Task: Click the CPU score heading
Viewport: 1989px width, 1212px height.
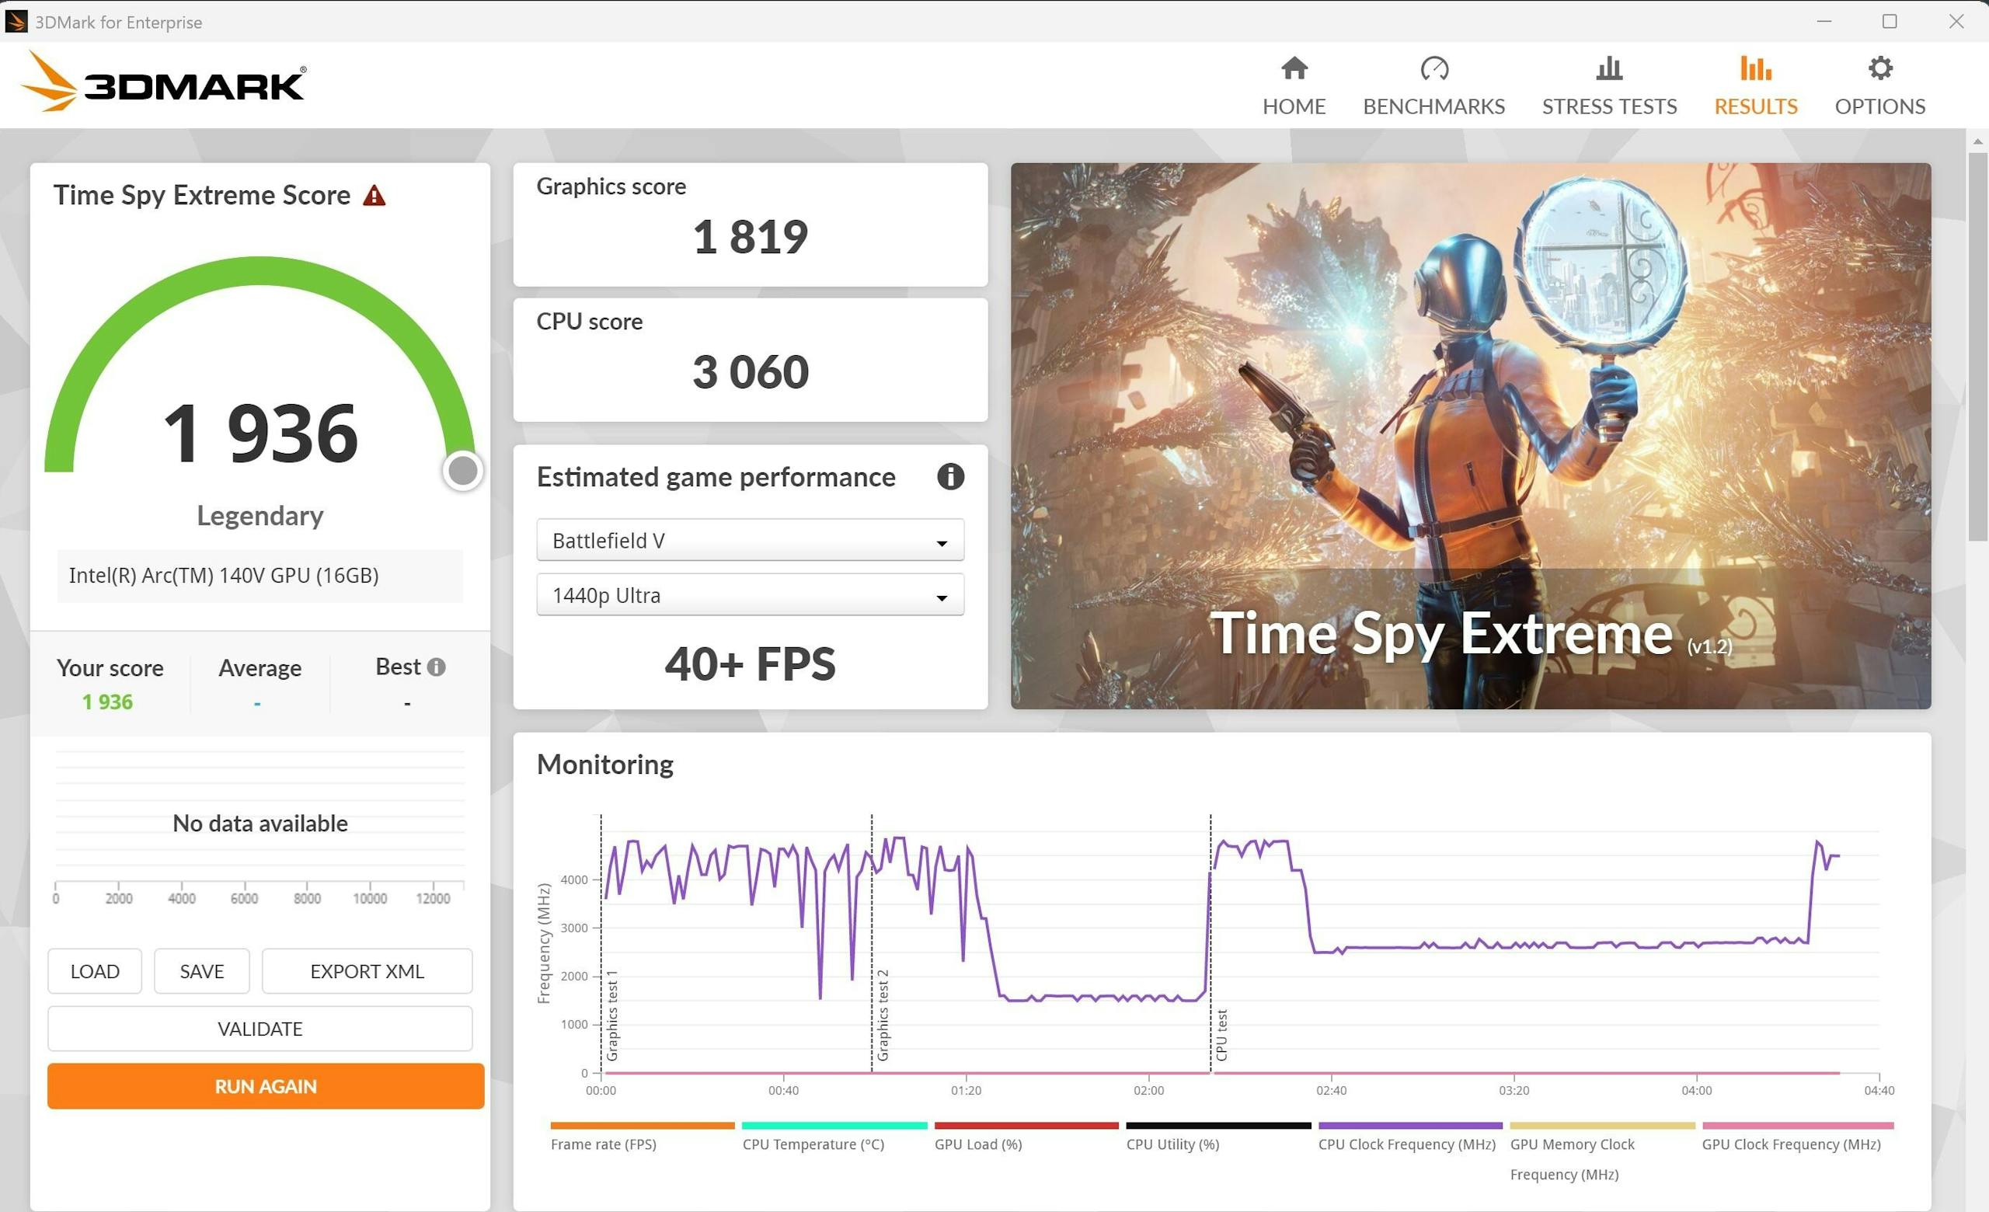Action: tap(589, 321)
